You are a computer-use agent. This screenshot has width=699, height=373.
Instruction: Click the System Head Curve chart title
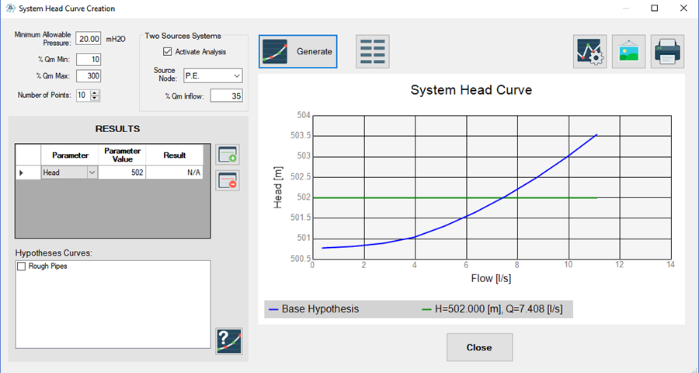pos(471,89)
